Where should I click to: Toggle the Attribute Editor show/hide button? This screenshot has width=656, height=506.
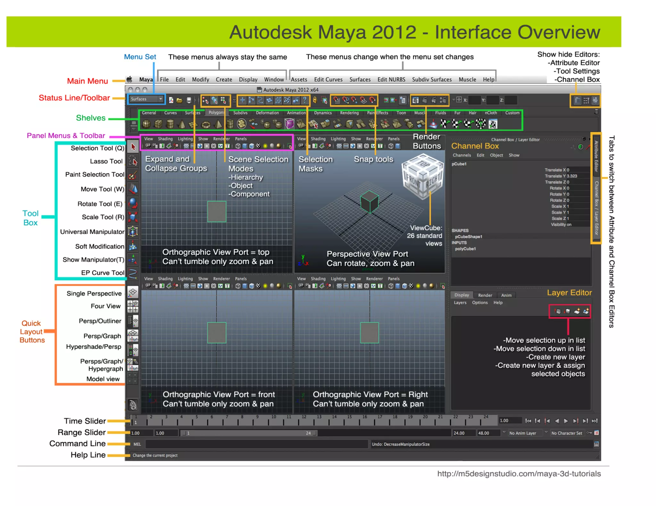577,100
